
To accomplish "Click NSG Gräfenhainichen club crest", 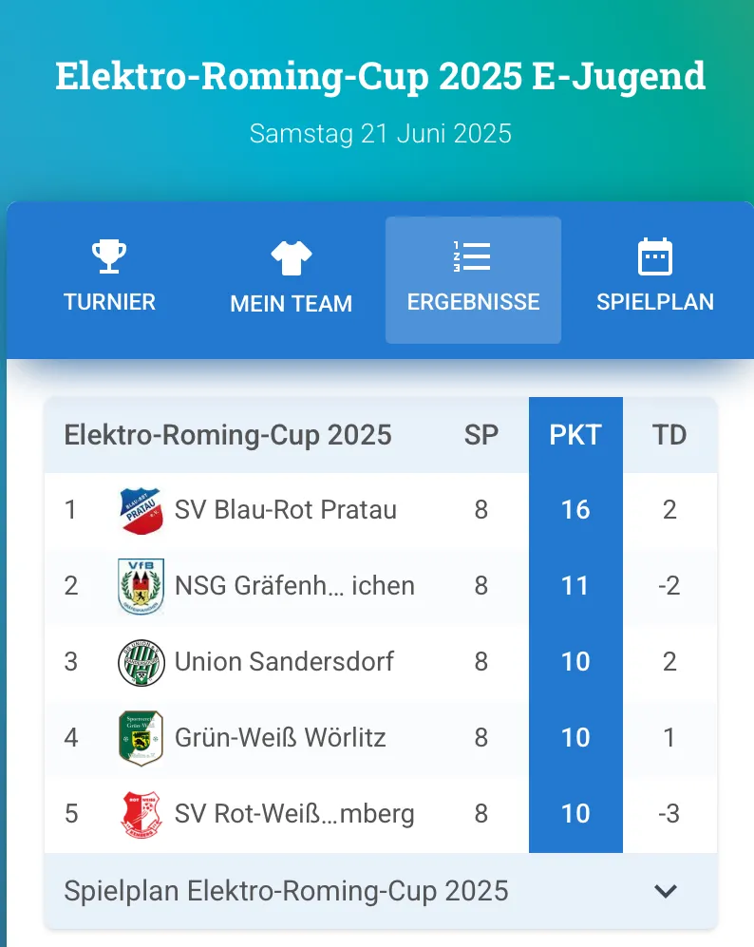I will (x=141, y=586).
